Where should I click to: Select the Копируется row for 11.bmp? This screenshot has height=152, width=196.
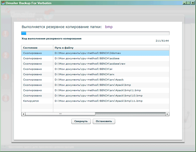coord(95,101)
